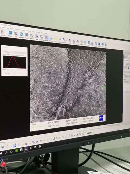Click the round blue globe toolbar icon
The width and height of the screenshot is (130, 174).
point(21,34)
